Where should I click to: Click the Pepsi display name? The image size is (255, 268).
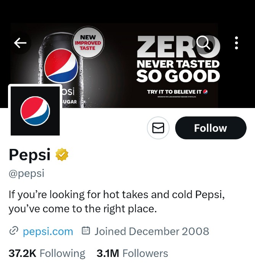click(29, 155)
